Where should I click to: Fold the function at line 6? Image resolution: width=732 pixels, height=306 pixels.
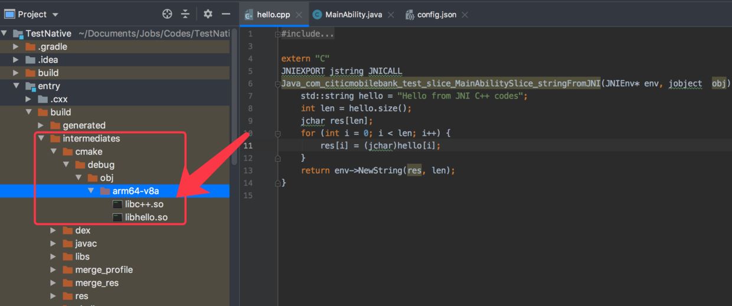[x=278, y=84]
